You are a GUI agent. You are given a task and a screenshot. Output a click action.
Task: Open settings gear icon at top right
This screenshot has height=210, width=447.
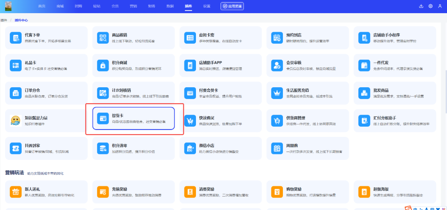430,6
